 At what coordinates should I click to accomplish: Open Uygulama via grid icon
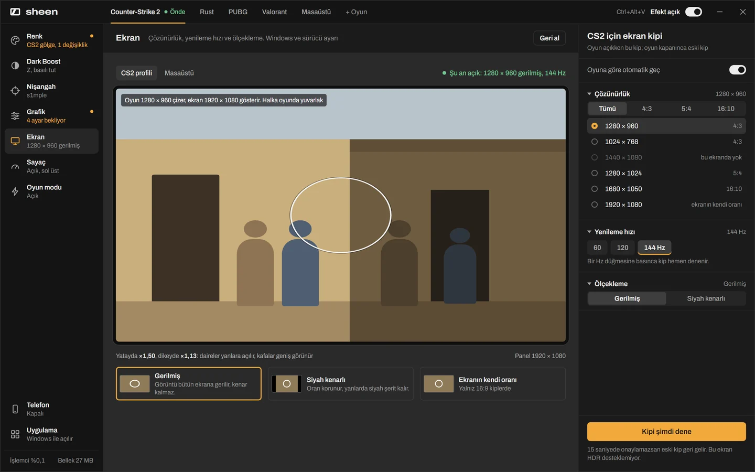pyautogui.click(x=15, y=434)
